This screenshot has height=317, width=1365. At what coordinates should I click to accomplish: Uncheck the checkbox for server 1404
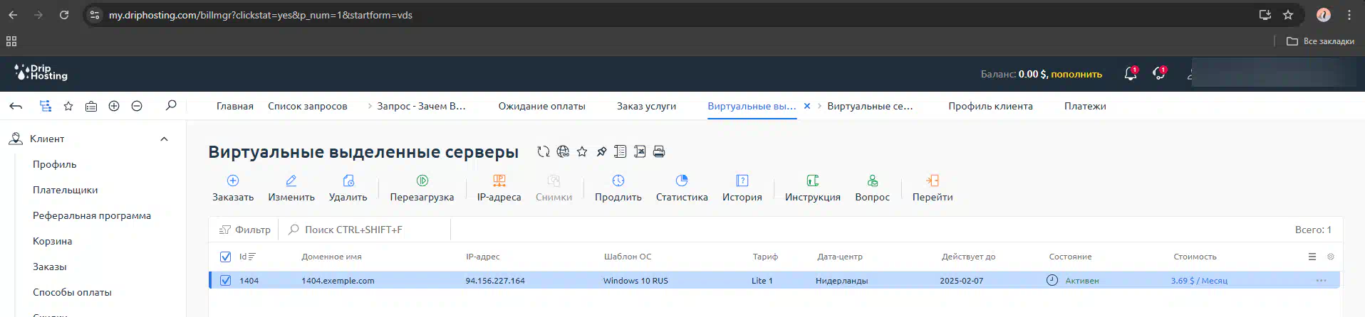point(226,281)
